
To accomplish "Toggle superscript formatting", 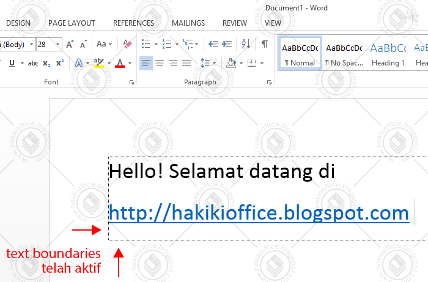I will [60, 64].
